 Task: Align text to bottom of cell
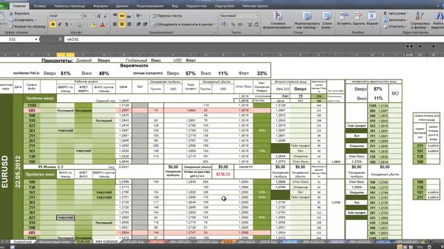[x=128, y=16]
